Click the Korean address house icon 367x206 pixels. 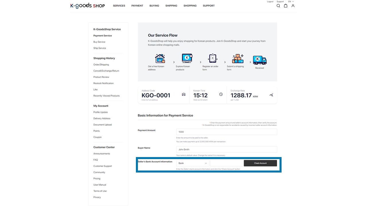point(160,58)
